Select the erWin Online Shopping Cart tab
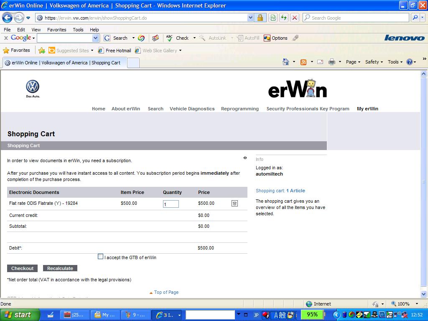 65,63
